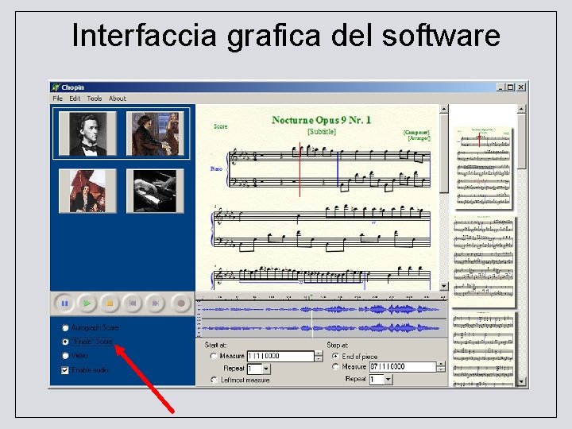This screenshot has height=429, width=572.
Task: Close the Chopin window
Action: coord(521,87)
